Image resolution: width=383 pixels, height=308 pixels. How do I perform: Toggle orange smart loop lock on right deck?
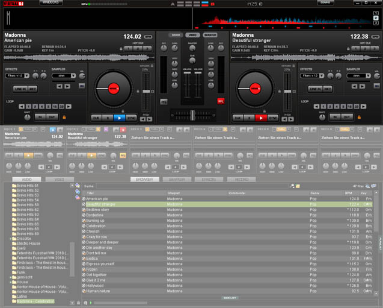pos(359,118)
